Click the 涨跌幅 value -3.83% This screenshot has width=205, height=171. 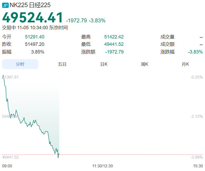point(195,52)
